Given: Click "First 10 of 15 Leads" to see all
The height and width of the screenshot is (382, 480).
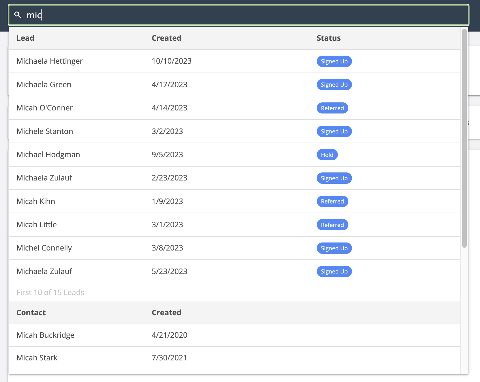Looking at the screenshot, I should [x=50, y=292].
